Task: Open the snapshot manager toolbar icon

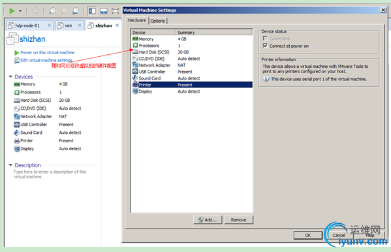Action: (x=75, y=10)
